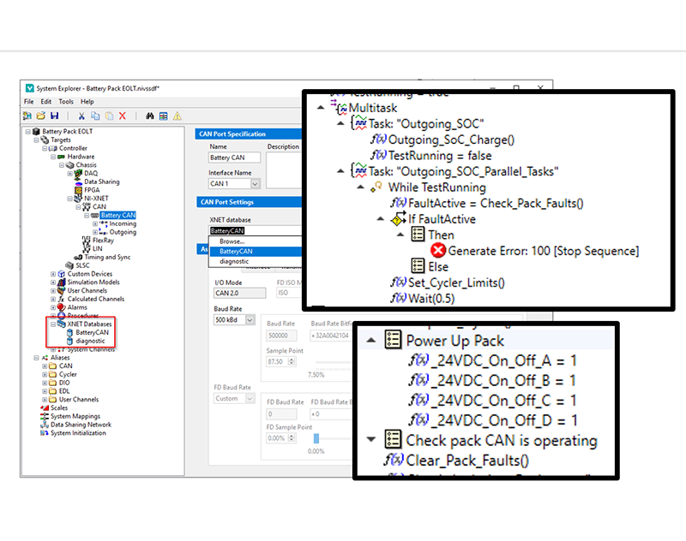Select the NI-XNET tree item
Viewport: 686px width, 541px height.
96,199
